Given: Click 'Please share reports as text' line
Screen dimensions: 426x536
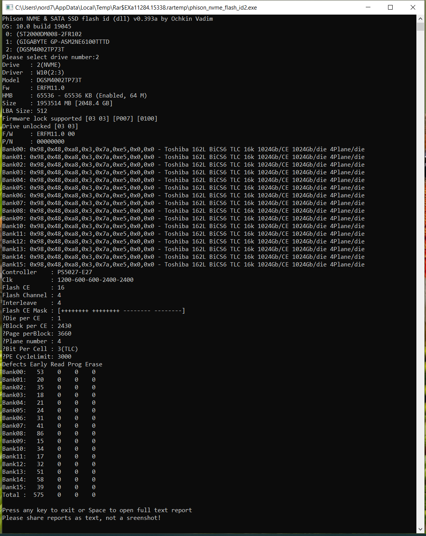Looking at the screenshot, I should (82, 518).
